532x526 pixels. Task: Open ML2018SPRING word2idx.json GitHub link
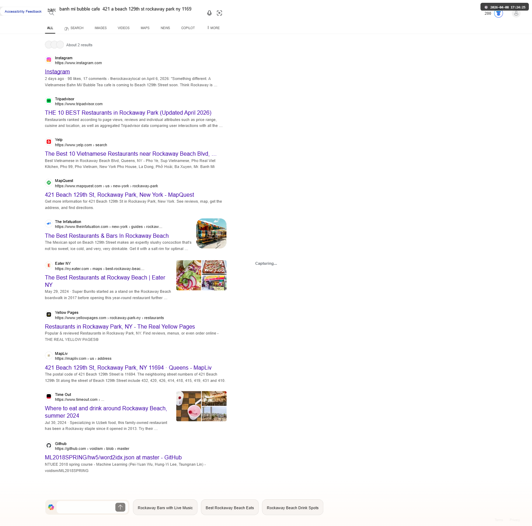(113, 458)
